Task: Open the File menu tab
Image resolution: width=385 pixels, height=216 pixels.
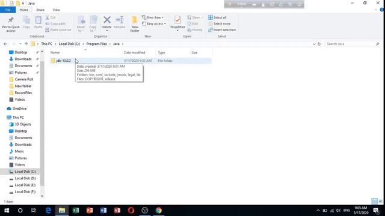Action: 8,10
